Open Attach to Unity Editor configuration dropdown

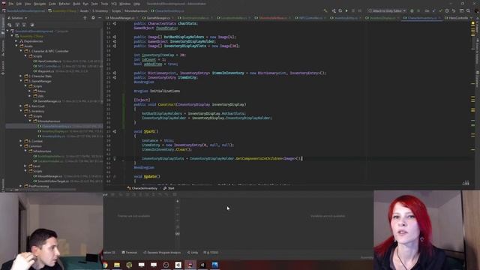click(387, 10)
